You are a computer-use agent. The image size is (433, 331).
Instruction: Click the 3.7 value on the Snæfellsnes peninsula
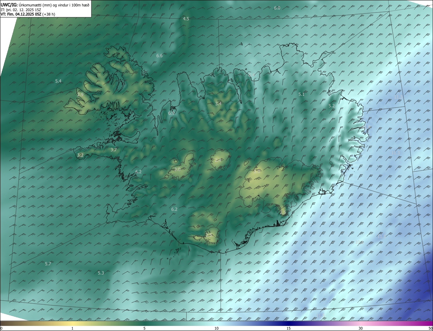coord(114,150)
